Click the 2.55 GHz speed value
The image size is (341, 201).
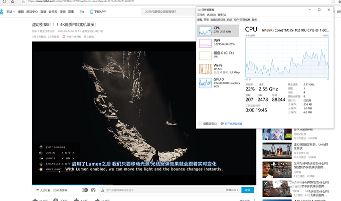[x=268, y=89]
